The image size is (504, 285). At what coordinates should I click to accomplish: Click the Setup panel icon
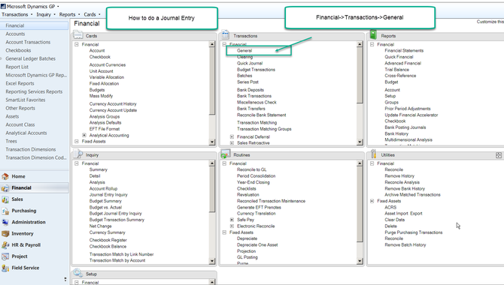coord(78,273)
